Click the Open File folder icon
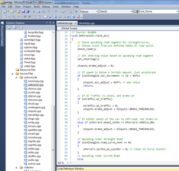The height and width of the screenshot is (171, 179). pos(19,12)
